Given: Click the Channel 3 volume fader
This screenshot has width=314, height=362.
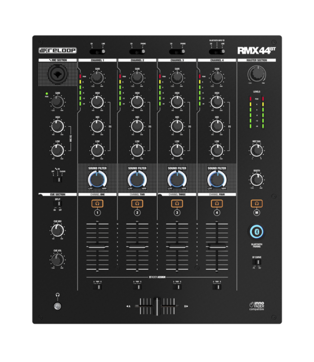Looking at the screenshot, I should click(177, 247).
